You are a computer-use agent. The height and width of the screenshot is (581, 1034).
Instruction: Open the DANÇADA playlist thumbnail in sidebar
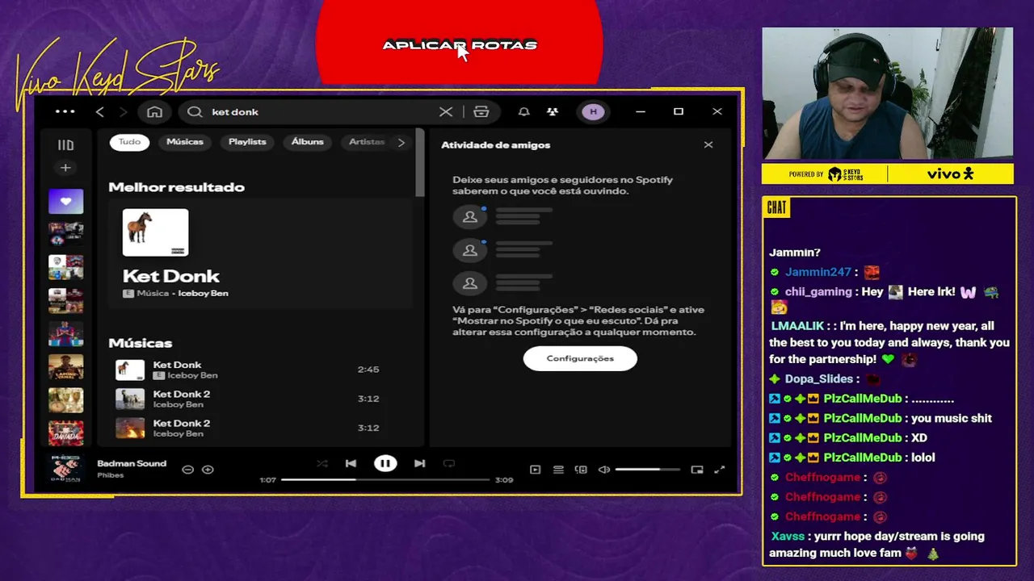tap(65, 433)
